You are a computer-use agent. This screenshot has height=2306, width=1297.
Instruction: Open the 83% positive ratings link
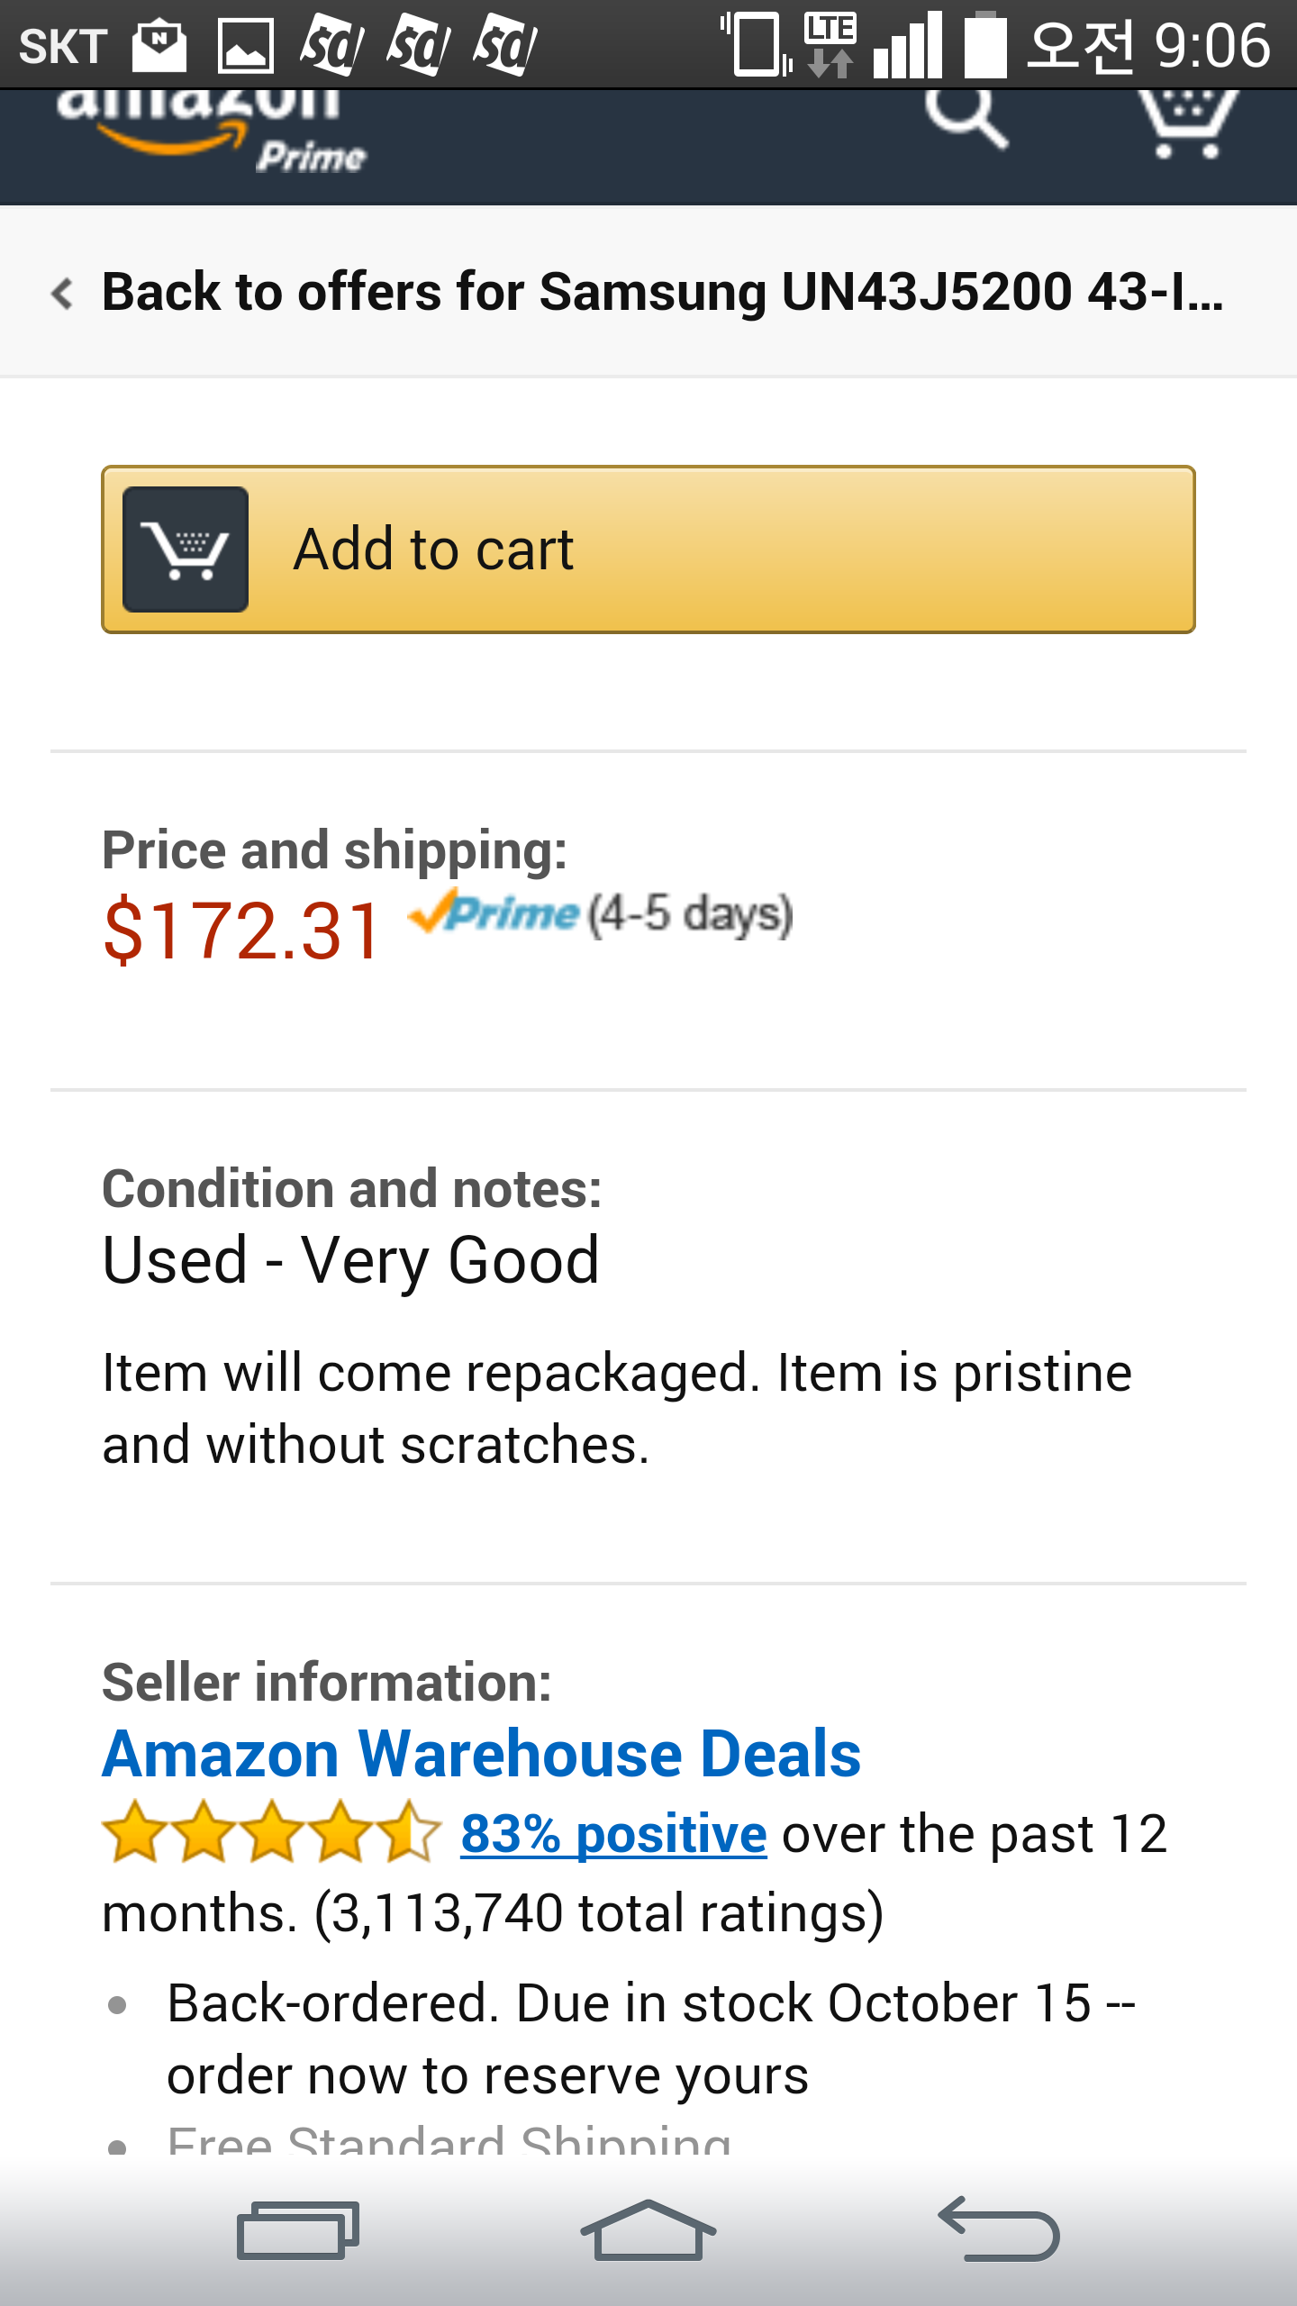tap(613, 1834)
